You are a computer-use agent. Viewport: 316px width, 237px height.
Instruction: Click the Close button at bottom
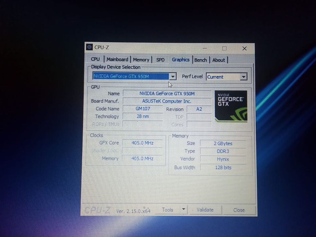click(239, 210)
